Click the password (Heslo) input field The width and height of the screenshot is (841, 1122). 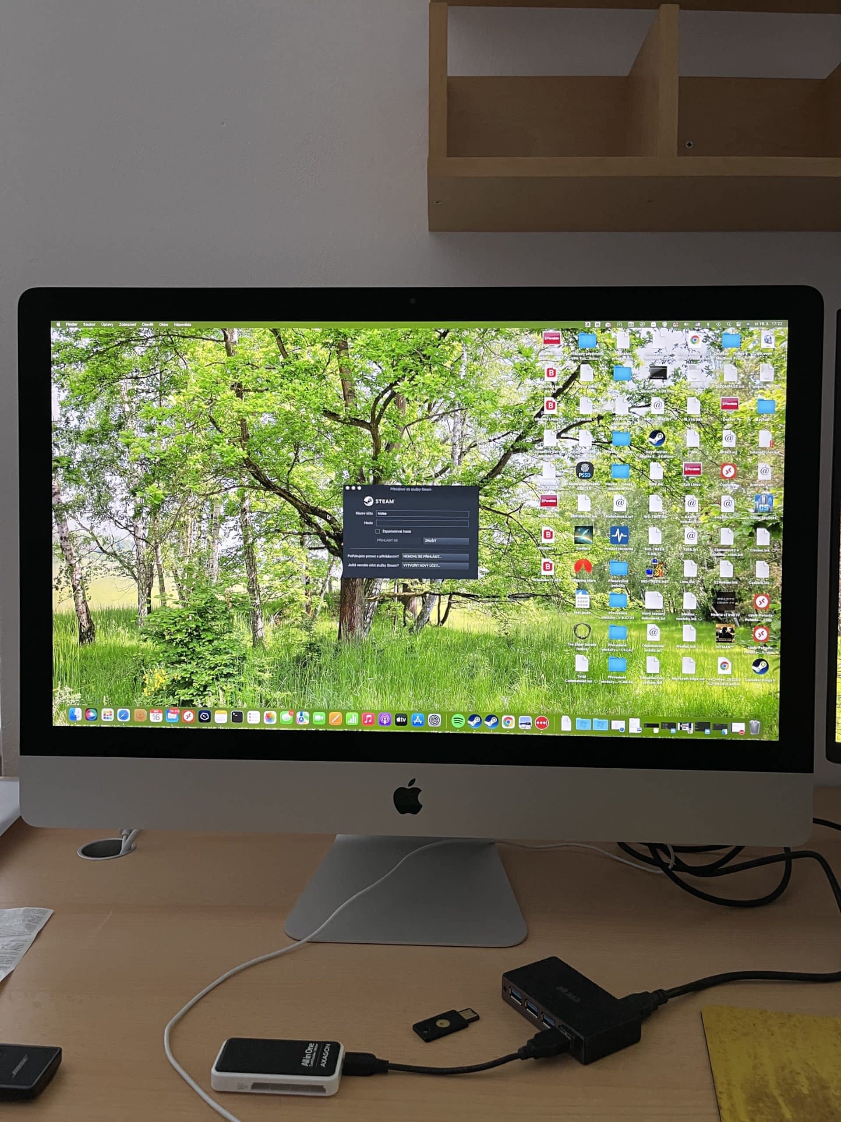422,523
